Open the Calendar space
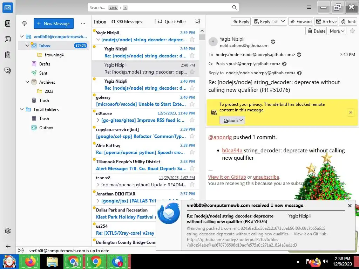This screenshot has width=359, height=269. pyautogui.click(x=8, y=39)
